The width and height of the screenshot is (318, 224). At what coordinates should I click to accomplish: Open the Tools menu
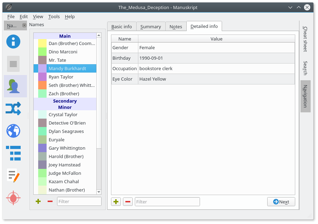[x=54, y=16]
